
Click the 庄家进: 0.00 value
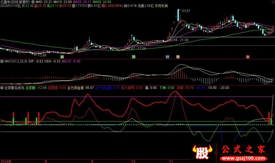click(57, 88)
